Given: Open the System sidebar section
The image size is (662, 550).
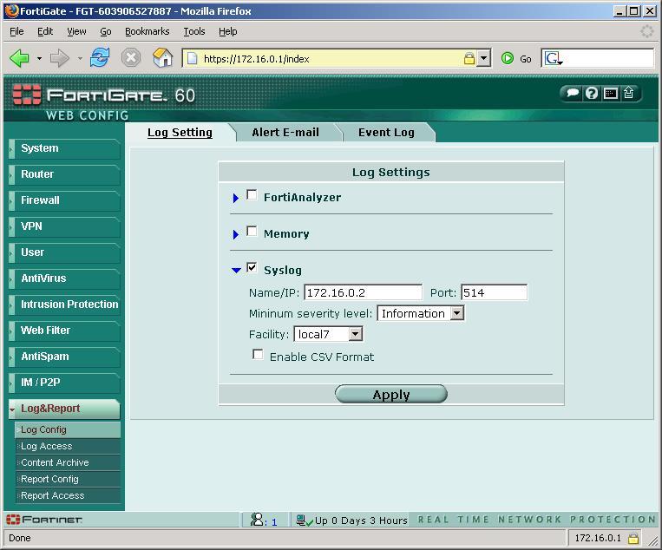Looking at the screenshot, I should click(x=64, y=148).
